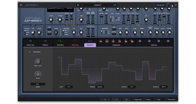Select the Random tab

(90, 45)
